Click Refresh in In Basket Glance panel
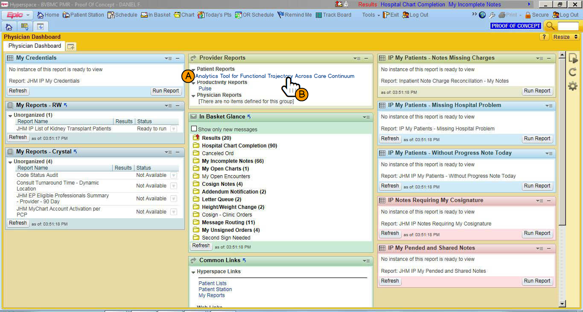This screenshot has width=583, height=312. tap(201, 246)
